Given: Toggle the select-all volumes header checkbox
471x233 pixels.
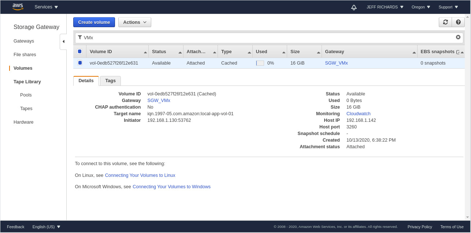Looking at the screenshot, I should point(80,51).
